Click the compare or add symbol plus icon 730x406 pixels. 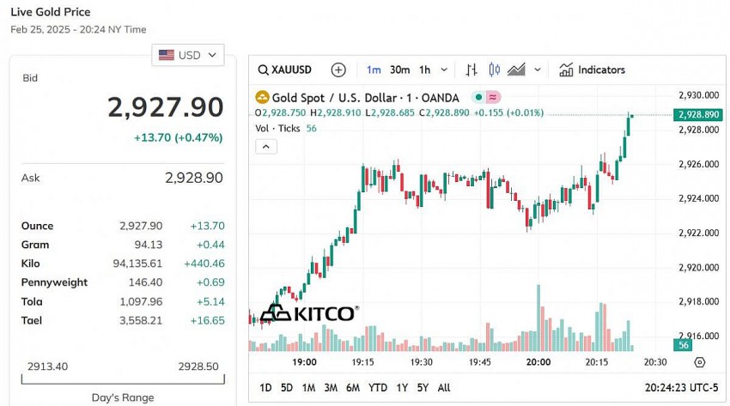pyautogui.click(x=338, y=70)
